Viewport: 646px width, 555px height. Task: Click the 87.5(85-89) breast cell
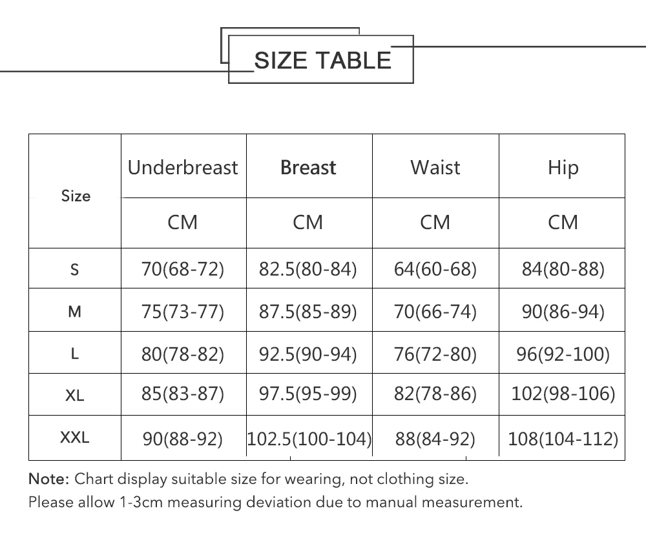click(x=308, y=312)
